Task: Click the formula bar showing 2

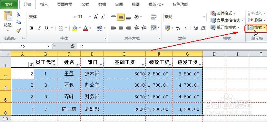Action: [172, 47]
